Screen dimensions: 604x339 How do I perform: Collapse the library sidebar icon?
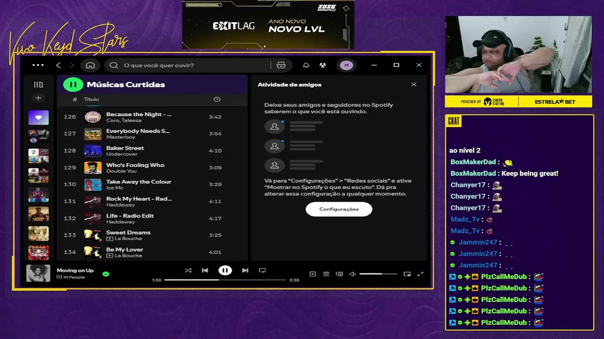[38, 85]
